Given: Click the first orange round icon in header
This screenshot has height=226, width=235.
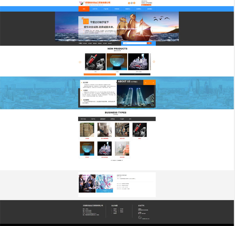Looking at the screenshot, I should point(129,3).
